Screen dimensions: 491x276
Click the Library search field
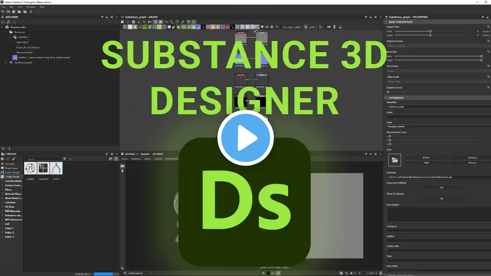coord(44,159)
